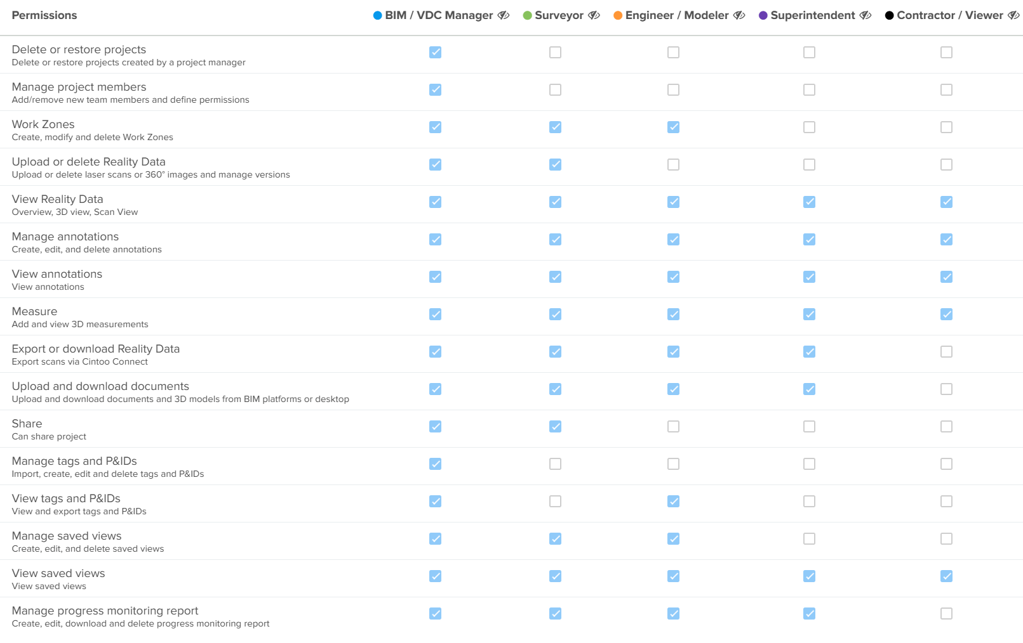Screen dimensions: 1023x643
Task: Click the orange Engineer / Modeler color dot
Action: point(618,15)
